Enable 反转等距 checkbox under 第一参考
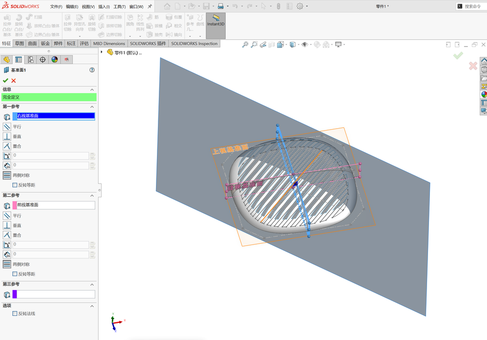The height and width of the screenshot is (340, 487). click(15, 185)
